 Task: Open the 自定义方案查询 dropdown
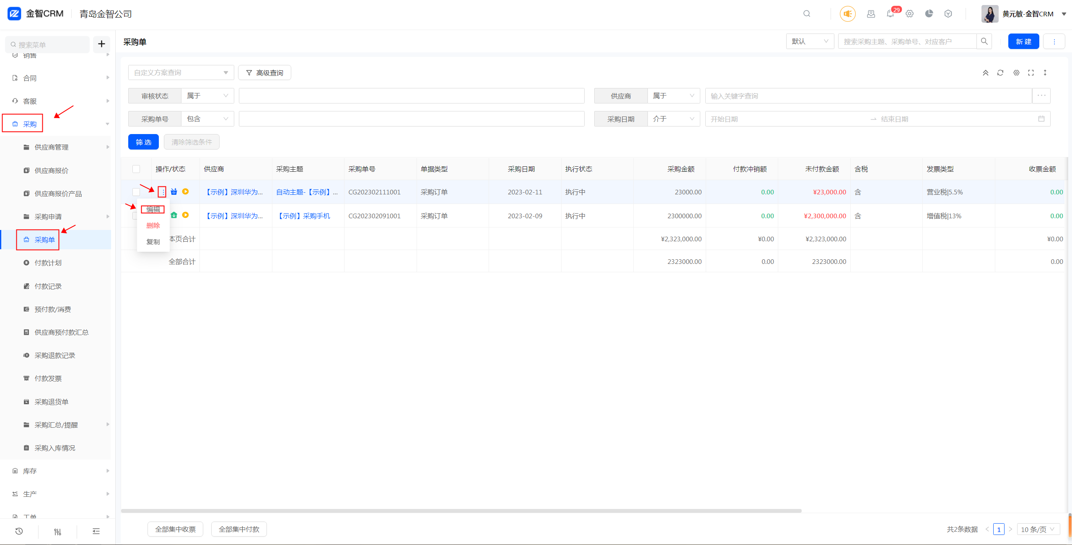tap(181, 73)
